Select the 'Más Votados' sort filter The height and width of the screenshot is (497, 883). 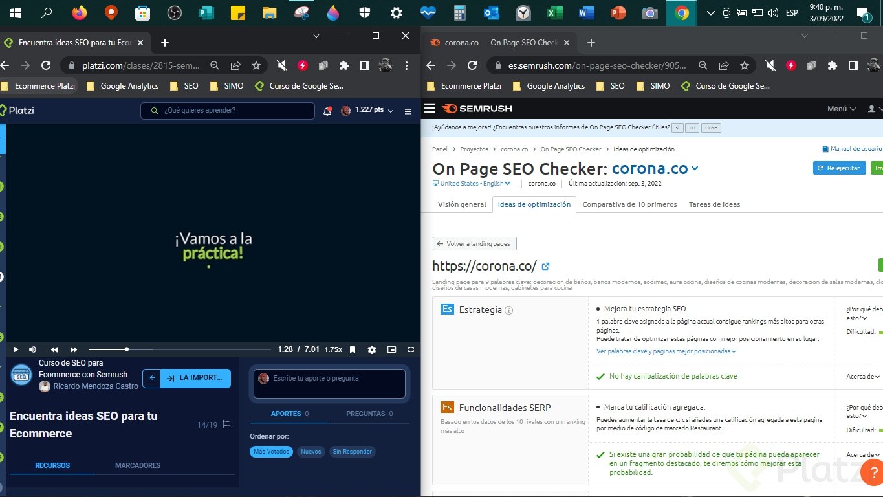click(x=272, y=452)
